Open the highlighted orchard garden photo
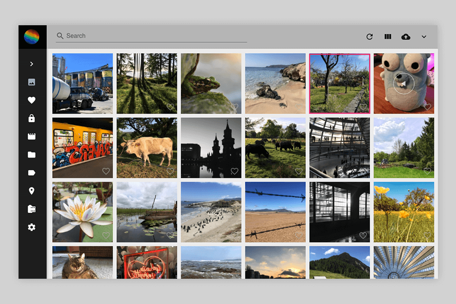 [x=340, y=84]
